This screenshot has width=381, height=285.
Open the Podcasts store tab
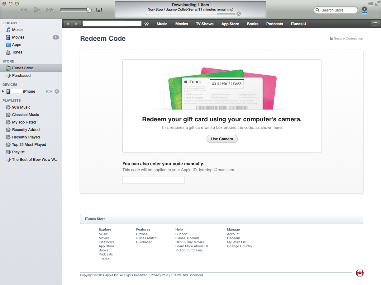point(274,24)
